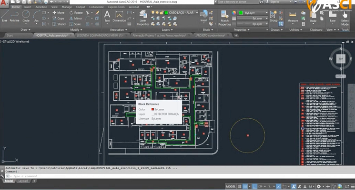
Task: Activate the Scale command
Action: tap(75, 24)
